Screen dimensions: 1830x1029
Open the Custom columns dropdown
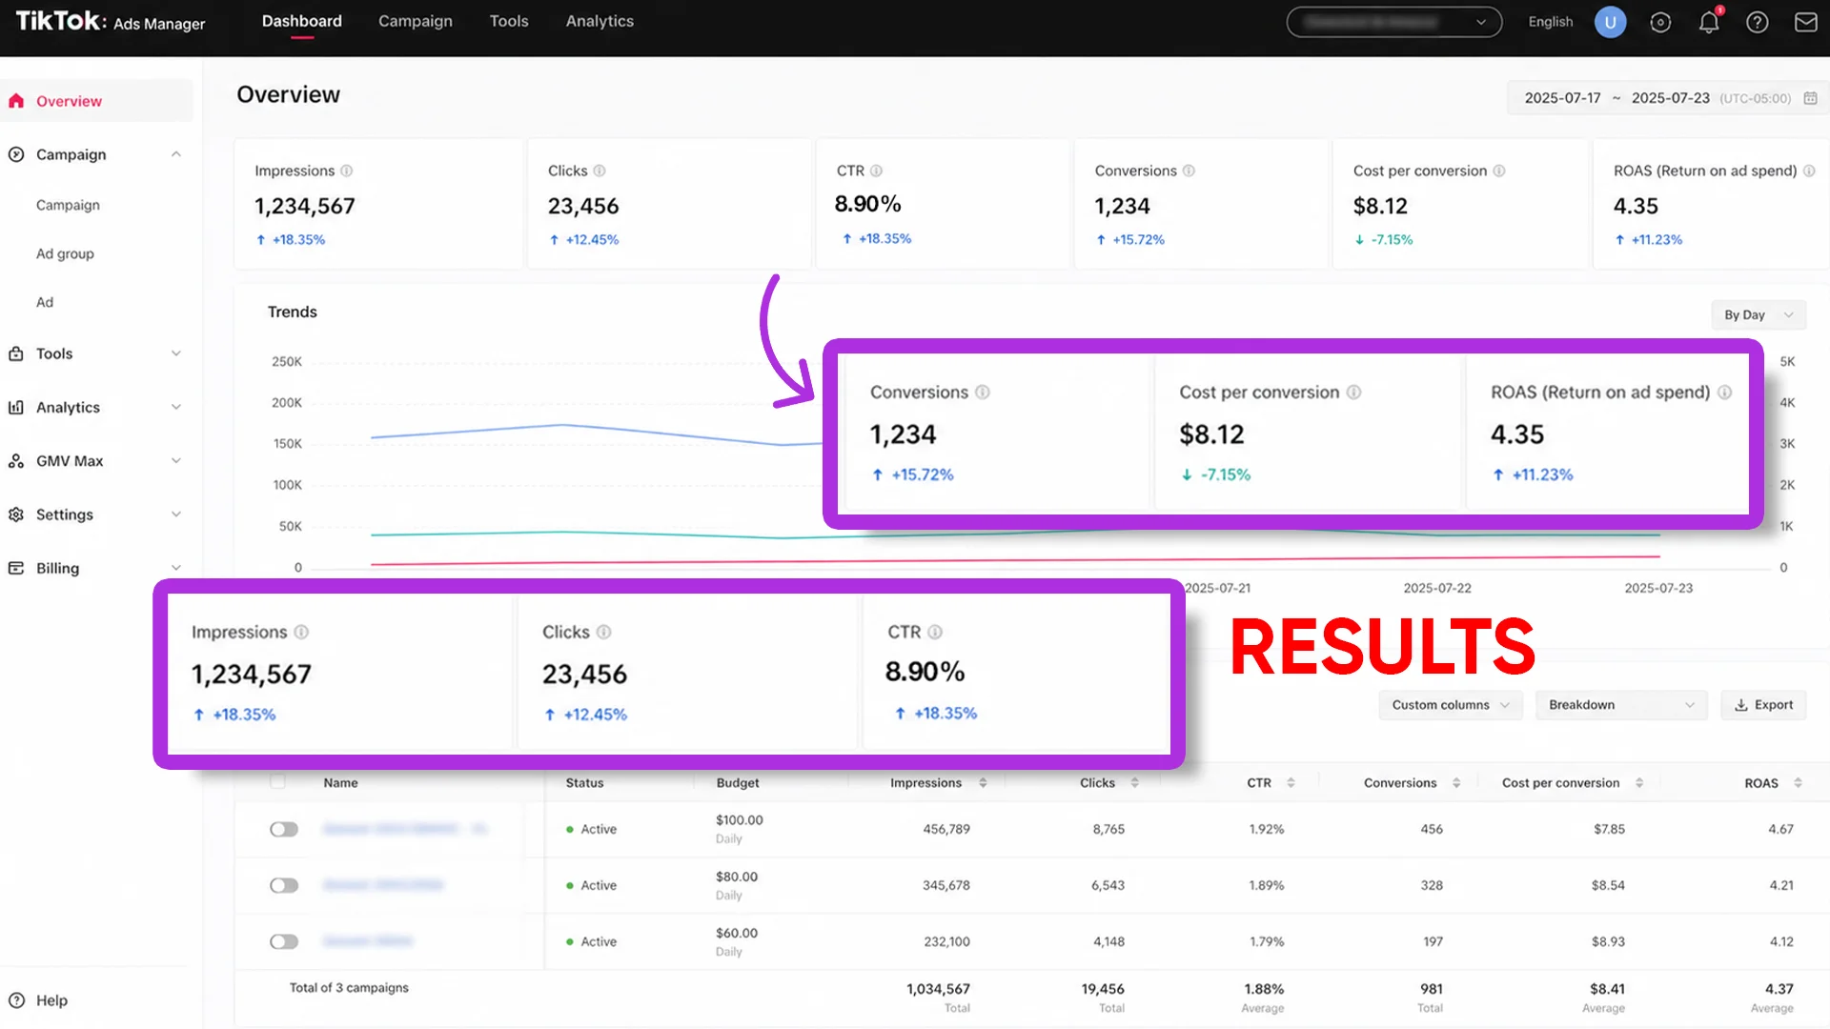(1451, 705)
